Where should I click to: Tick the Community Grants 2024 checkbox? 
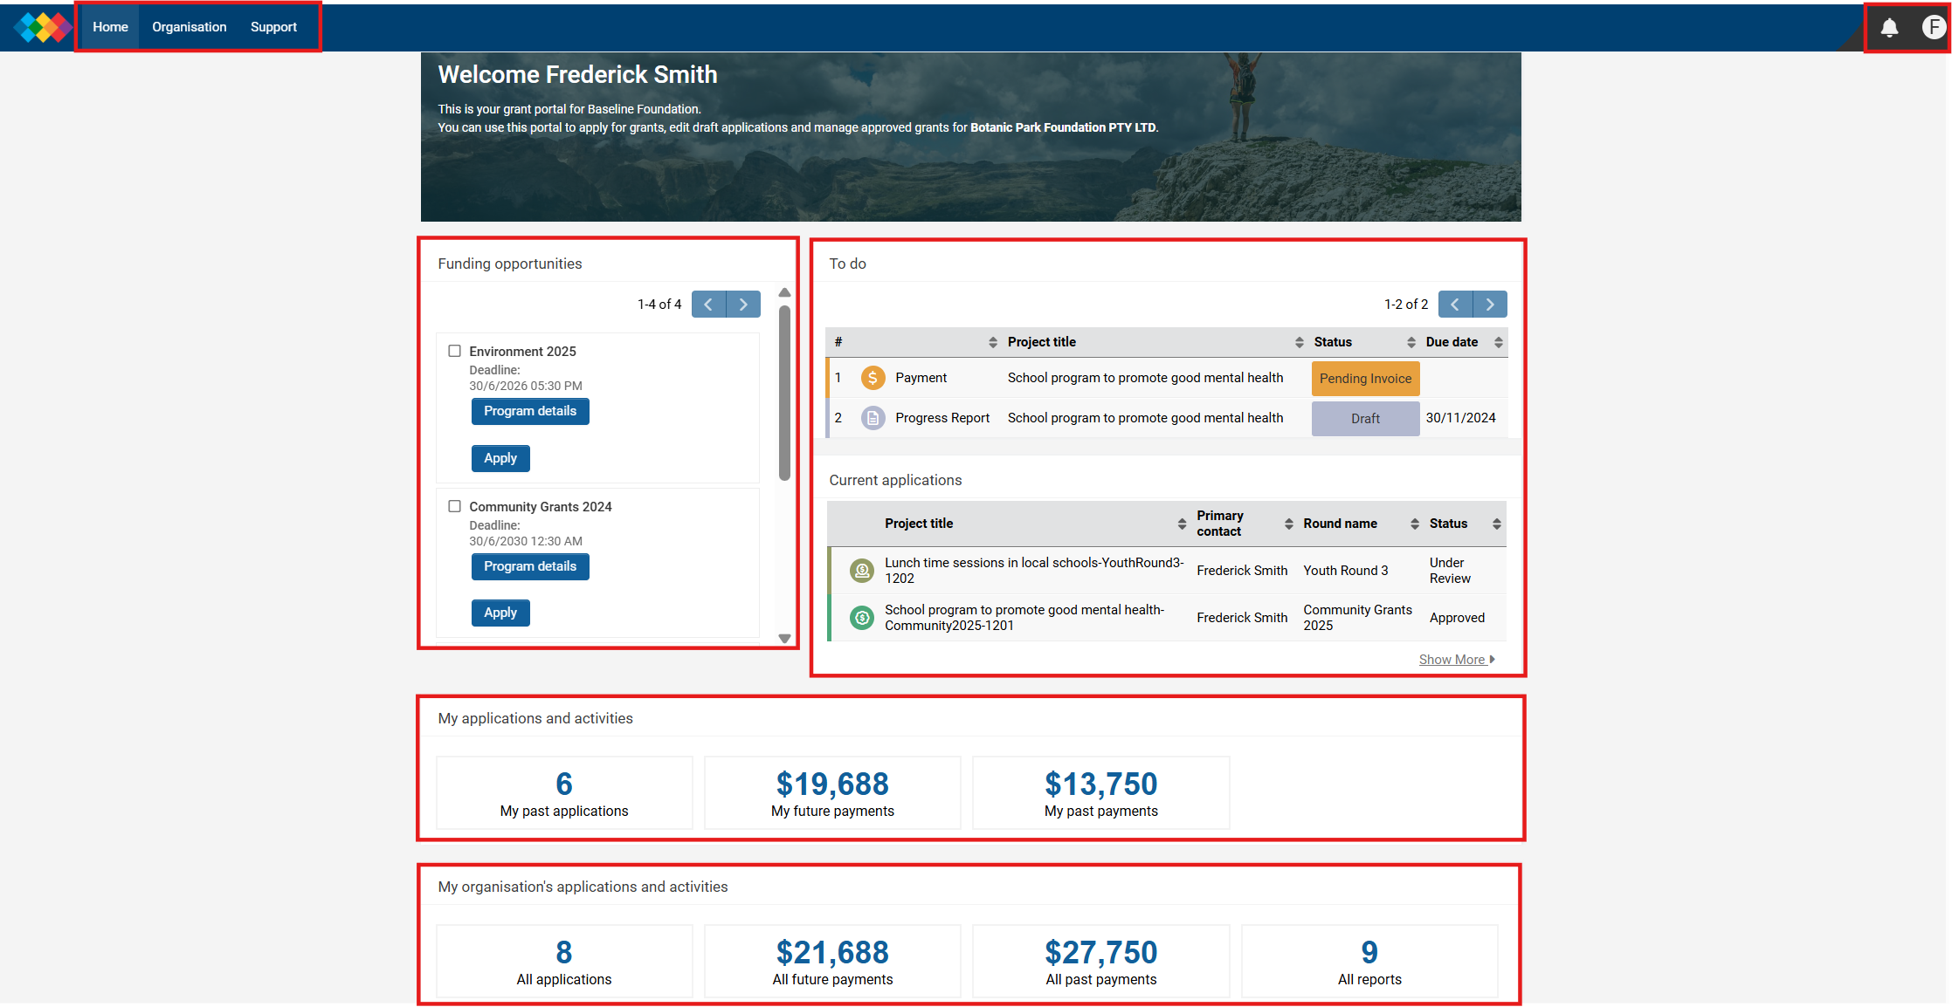coord(454,506)
